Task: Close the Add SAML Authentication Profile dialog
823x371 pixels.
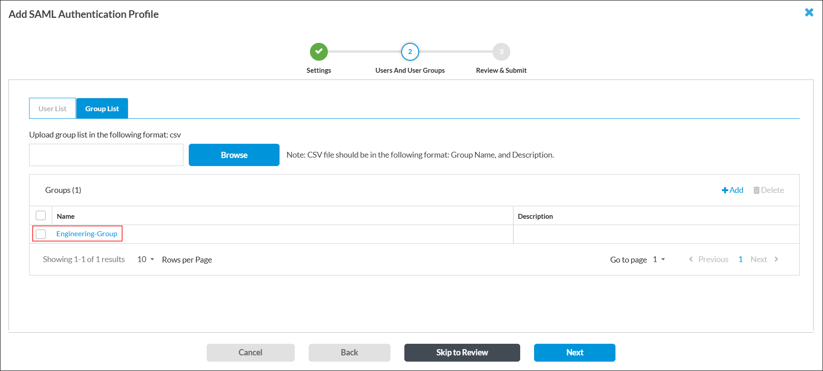Action: click(809, 13)
